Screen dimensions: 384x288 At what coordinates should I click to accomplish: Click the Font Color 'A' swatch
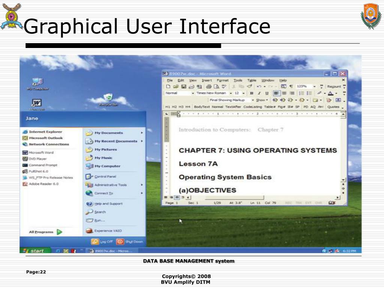pyautogui.click(x=330, y=93)
